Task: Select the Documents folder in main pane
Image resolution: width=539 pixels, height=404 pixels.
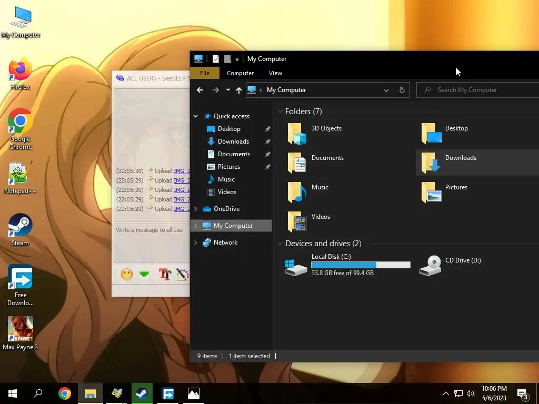Action: click(315, 163)
